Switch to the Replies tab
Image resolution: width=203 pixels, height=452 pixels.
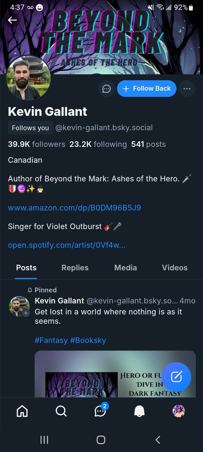pyautogui.click(x=75, y=268)
